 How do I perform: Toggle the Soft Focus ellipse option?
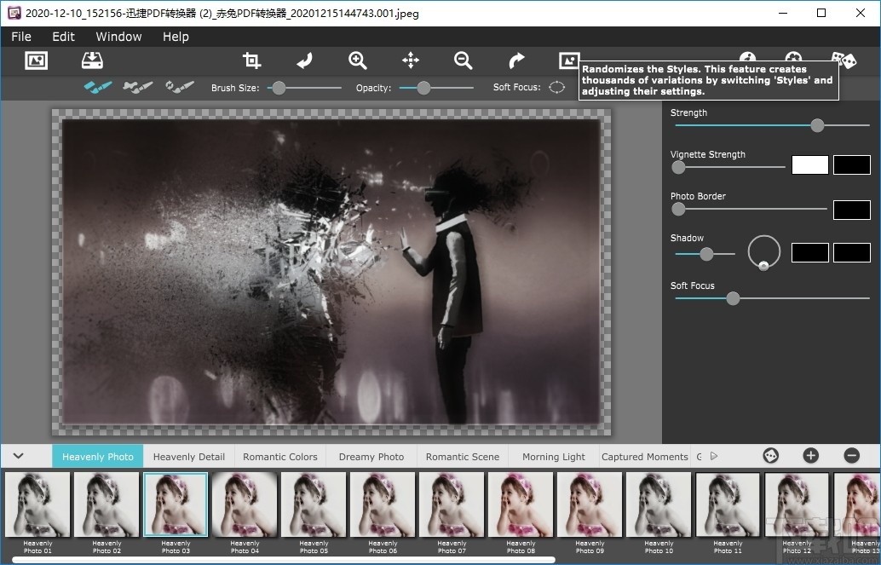click(x=556, y=87)
